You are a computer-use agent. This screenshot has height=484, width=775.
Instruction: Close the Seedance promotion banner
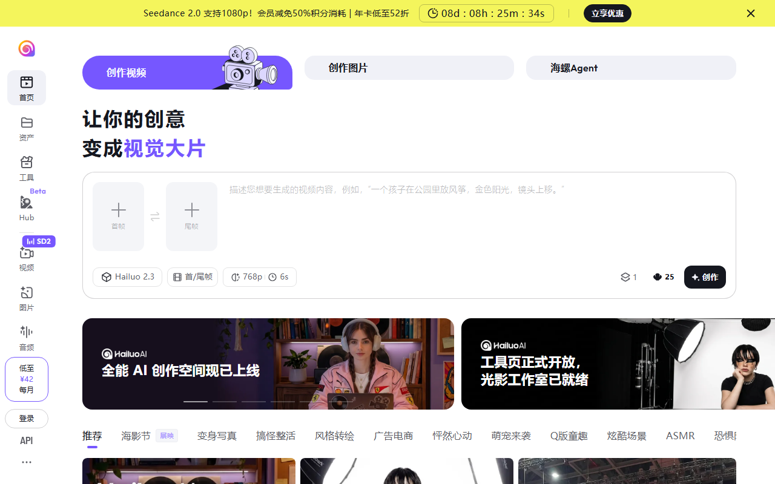tap(751, 13)
